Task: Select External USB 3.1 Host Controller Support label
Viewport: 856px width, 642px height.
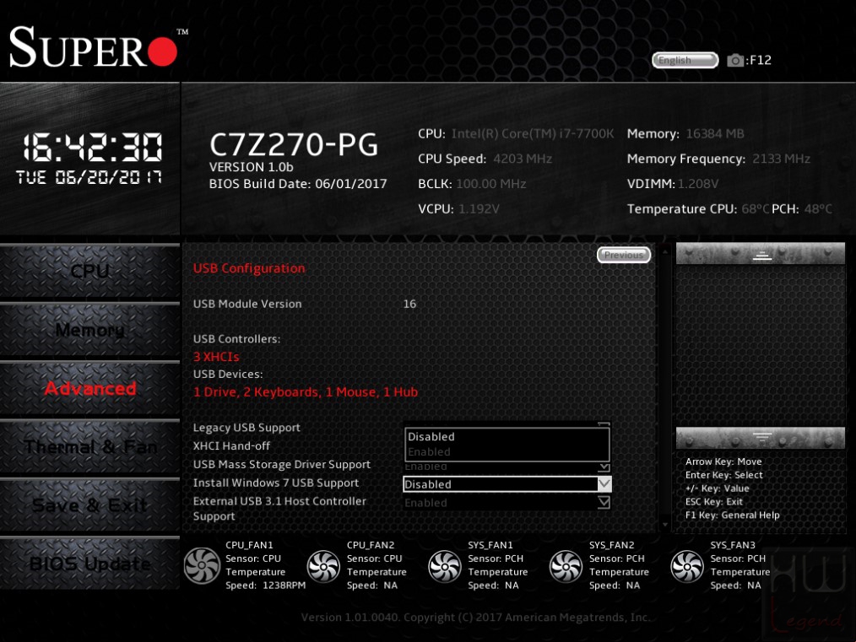Action: point(279,509)
